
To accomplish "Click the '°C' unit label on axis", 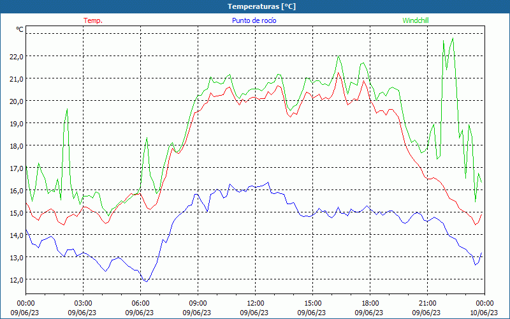I will click(x=20, y=29).
